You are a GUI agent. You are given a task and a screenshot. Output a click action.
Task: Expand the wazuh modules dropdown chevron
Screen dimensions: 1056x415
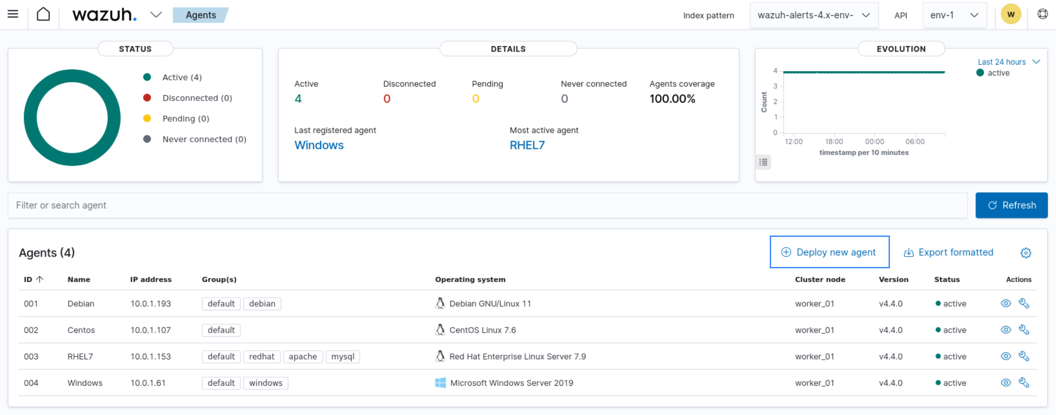click(156, 15)
